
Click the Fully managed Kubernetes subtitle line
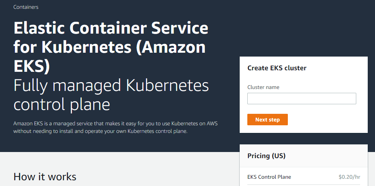pos(111,85)
